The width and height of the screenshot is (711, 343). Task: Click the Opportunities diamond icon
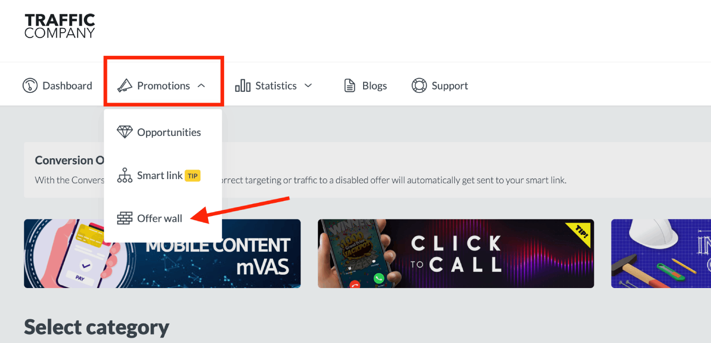tap(125, 132)
